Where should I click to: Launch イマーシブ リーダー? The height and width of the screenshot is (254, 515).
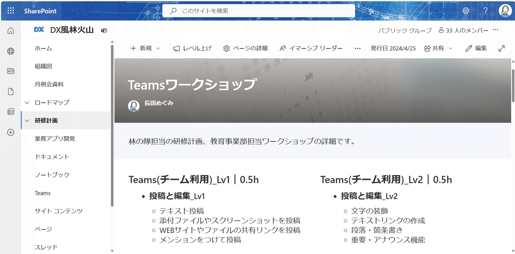point(311,48)
